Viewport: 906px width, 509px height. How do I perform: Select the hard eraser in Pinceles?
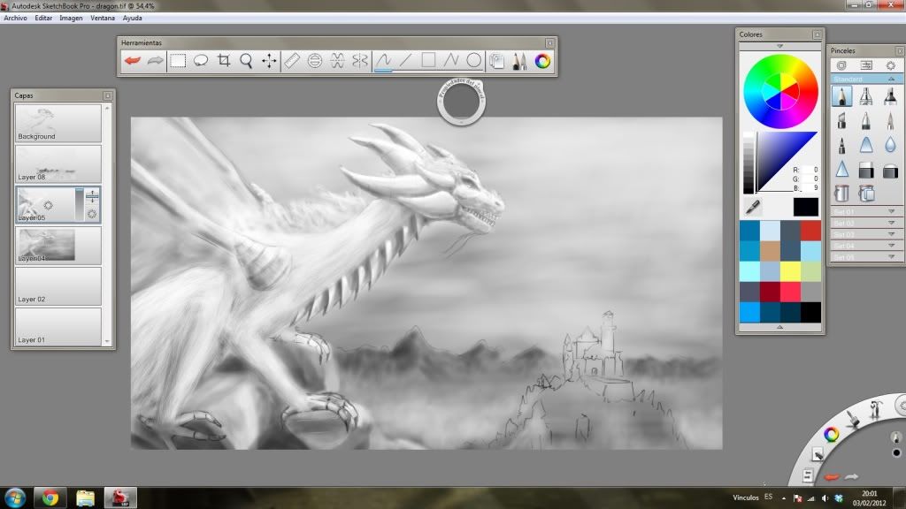coord(866,170)
